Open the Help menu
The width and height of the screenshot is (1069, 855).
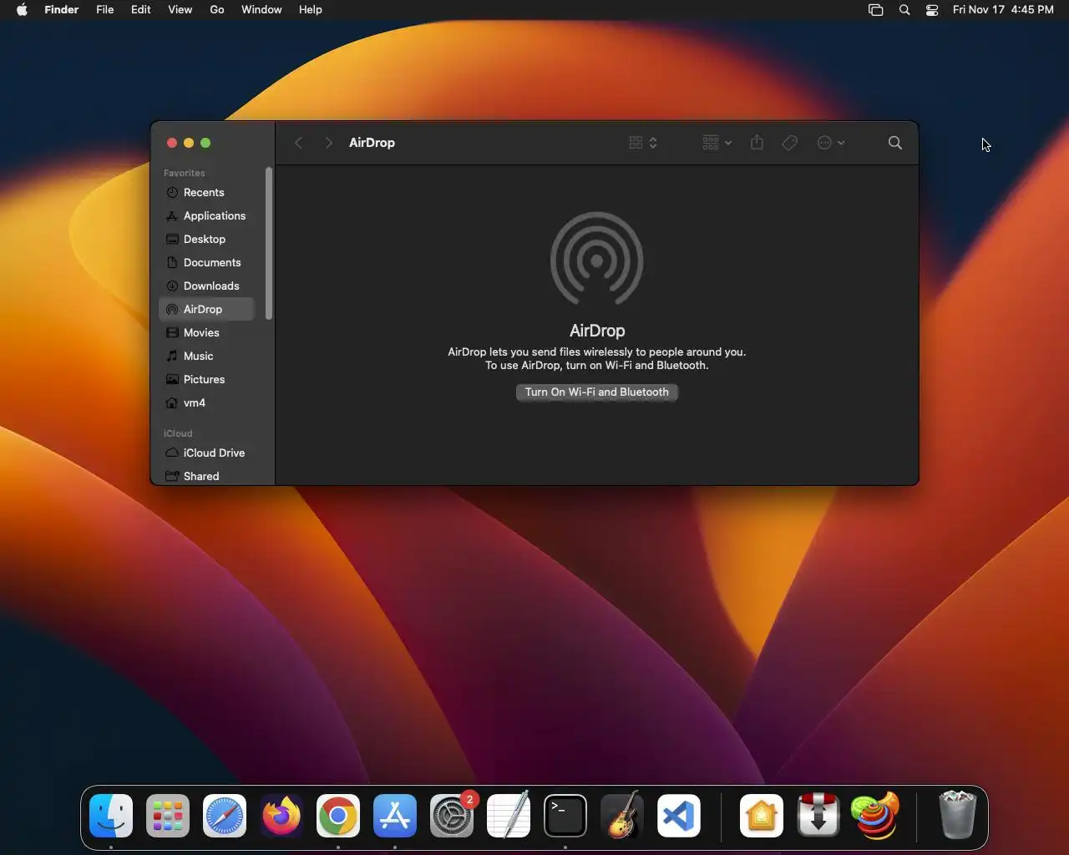[311, 10]
